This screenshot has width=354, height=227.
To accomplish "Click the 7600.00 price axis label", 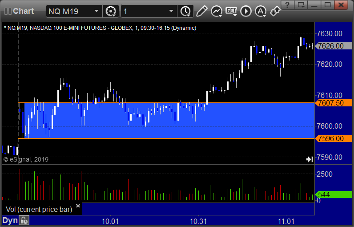I will click(x=330, y=126).
